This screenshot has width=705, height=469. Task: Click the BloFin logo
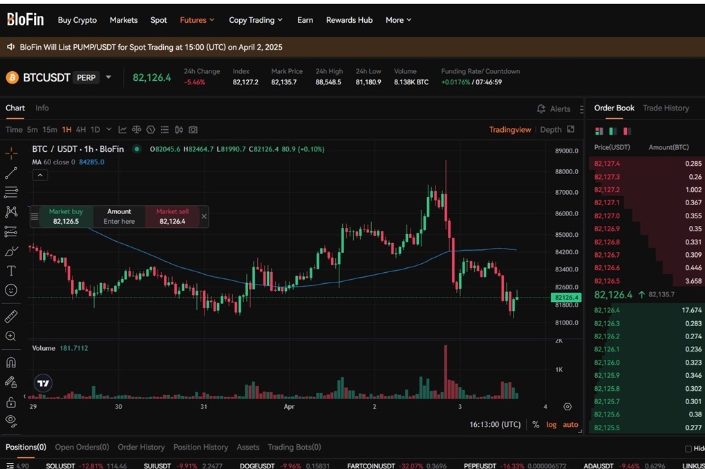[25, 19]
